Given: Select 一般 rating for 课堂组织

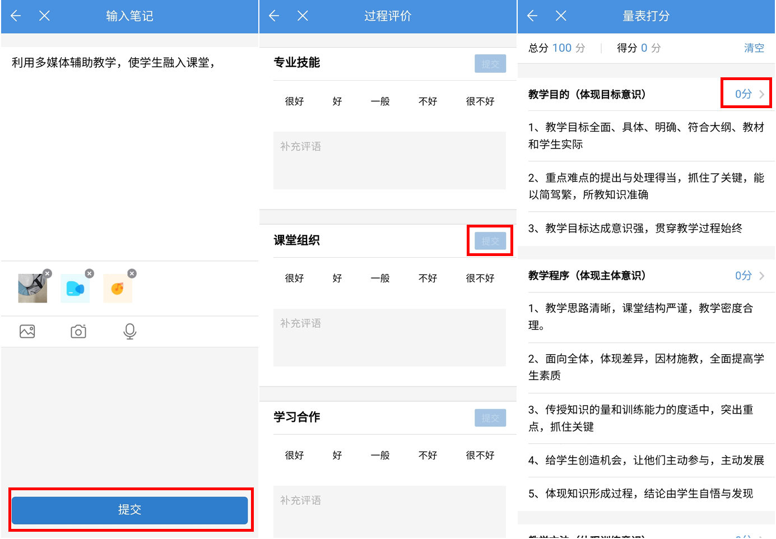Looking at the screenshot, I should click(380, 278).
